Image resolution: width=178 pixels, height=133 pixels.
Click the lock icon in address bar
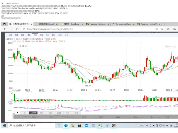tap(24, 29)
